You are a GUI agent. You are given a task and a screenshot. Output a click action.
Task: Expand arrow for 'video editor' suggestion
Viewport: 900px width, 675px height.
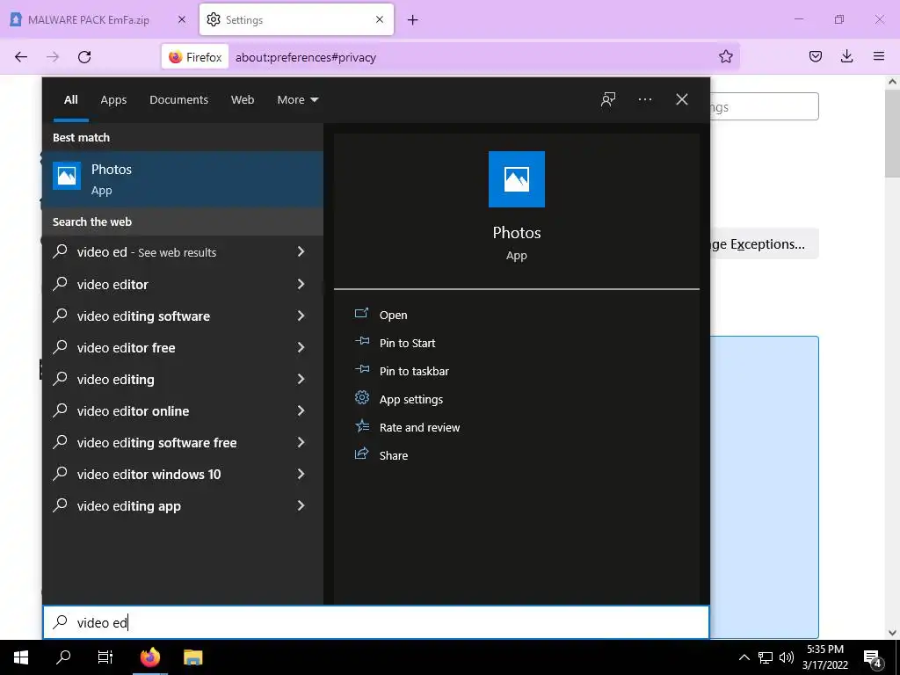(x=301, y=284)
